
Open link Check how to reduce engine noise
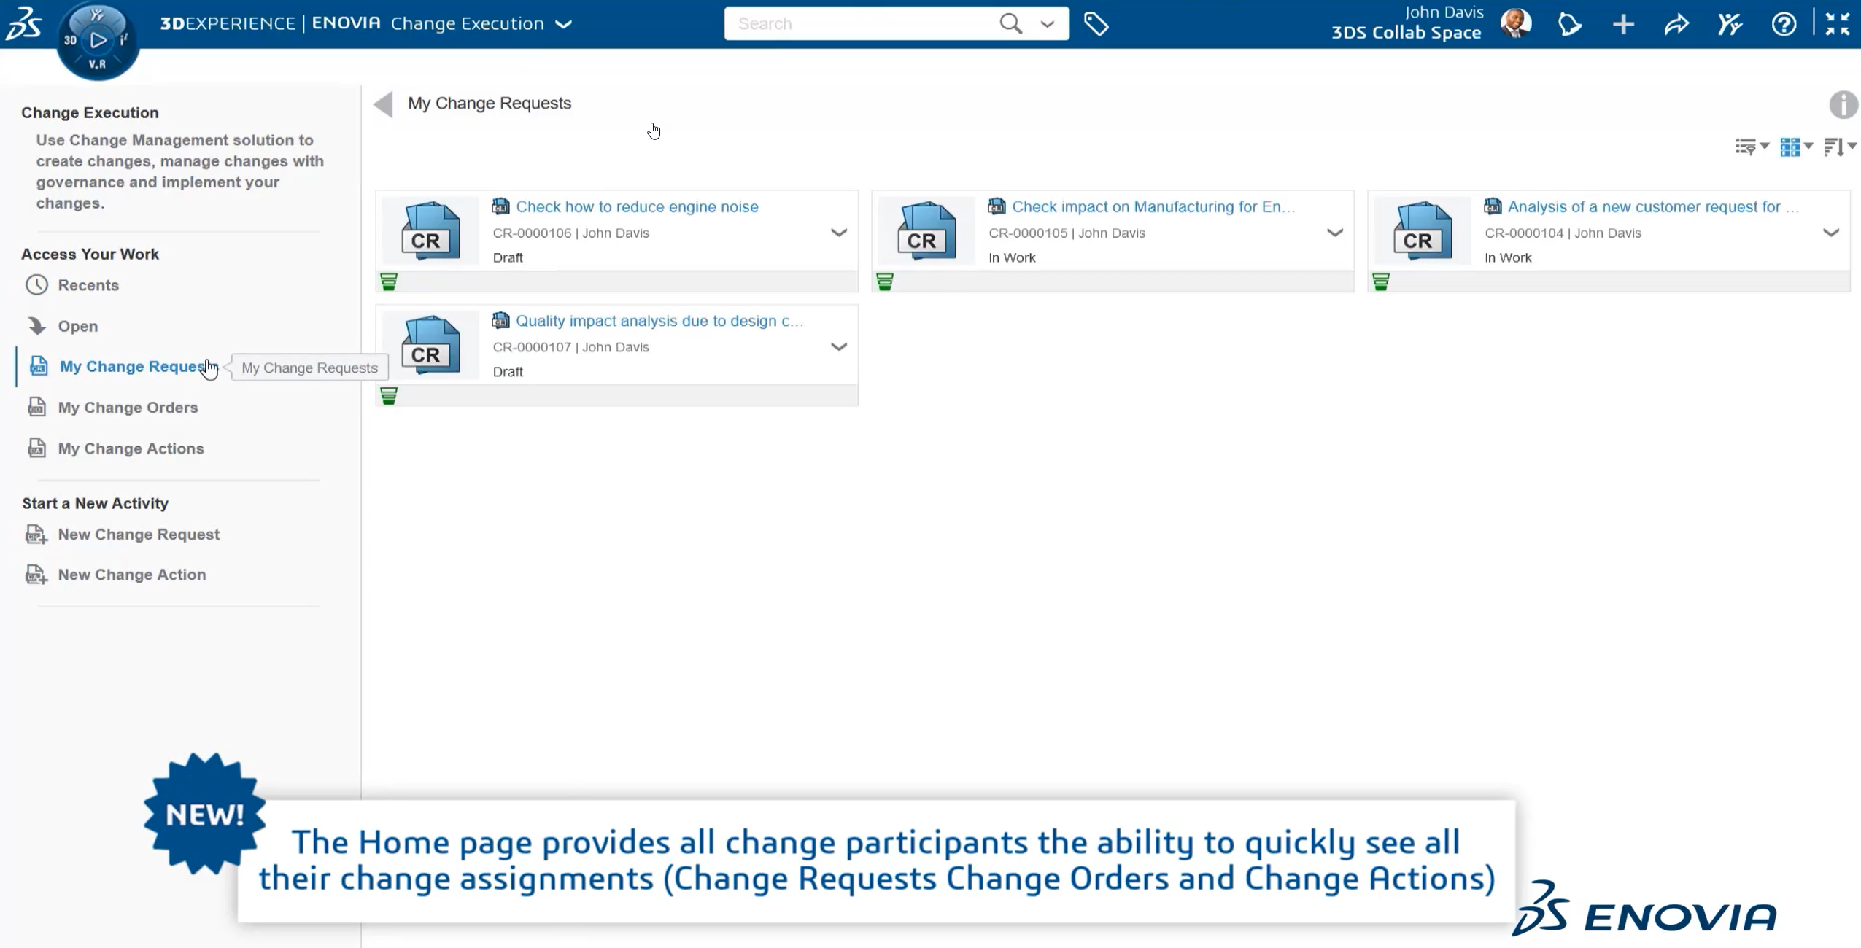click(637, 206)
